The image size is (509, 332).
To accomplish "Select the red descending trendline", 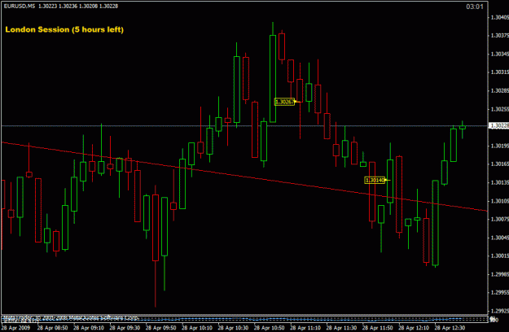I will click(x=244, y=177).
